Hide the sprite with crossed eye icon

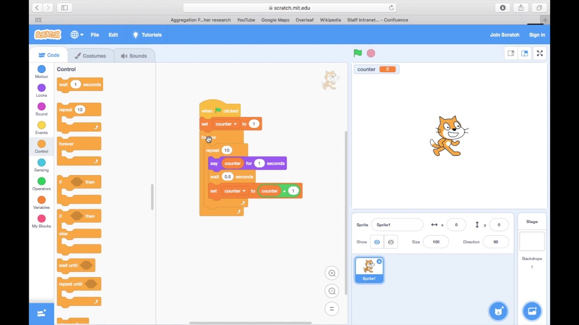click(x=391, y=242)
